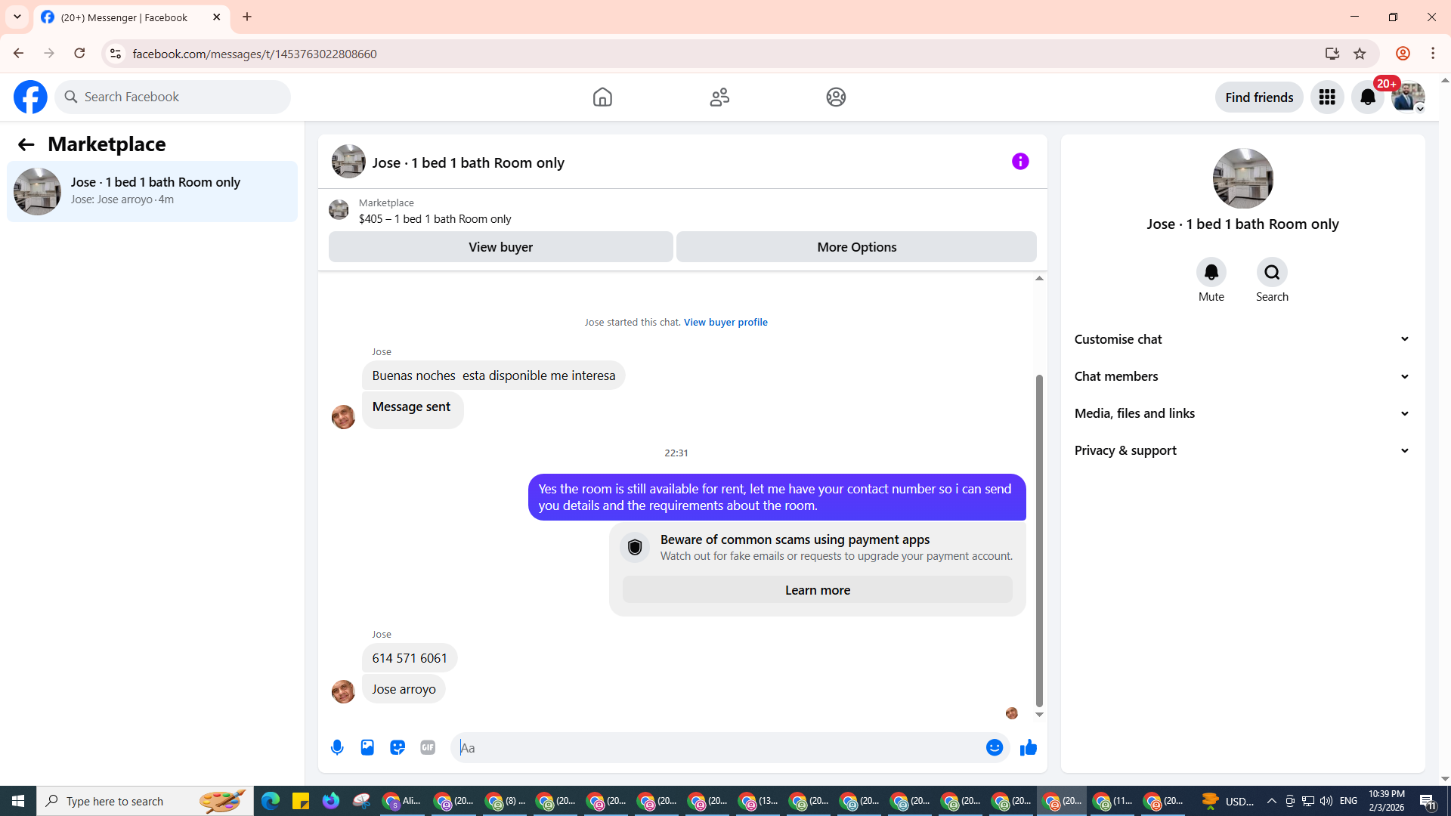The height and width of the screenshot is (816, 1451).
Task: Toggle the conversation information panel icon
Action: pos(1020,162)
